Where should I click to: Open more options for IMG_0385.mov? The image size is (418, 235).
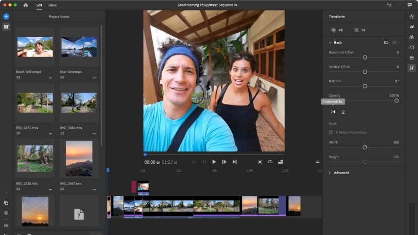click(x=94, y=134)
